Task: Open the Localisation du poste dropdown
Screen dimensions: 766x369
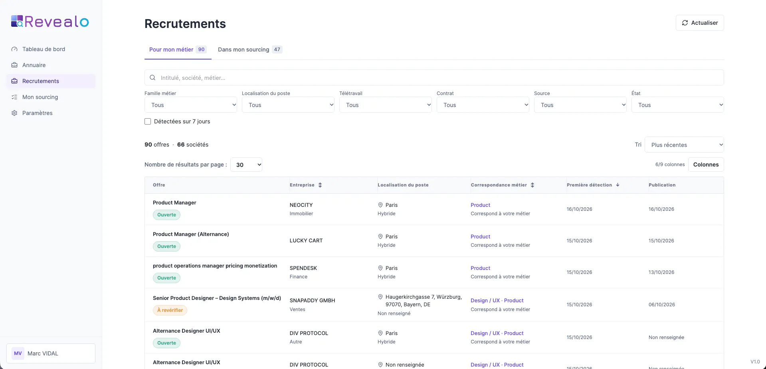Action: pyautogui.click(x=288, y=105)
